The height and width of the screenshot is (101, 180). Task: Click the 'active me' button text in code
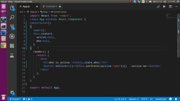click(x=139, y=66)
